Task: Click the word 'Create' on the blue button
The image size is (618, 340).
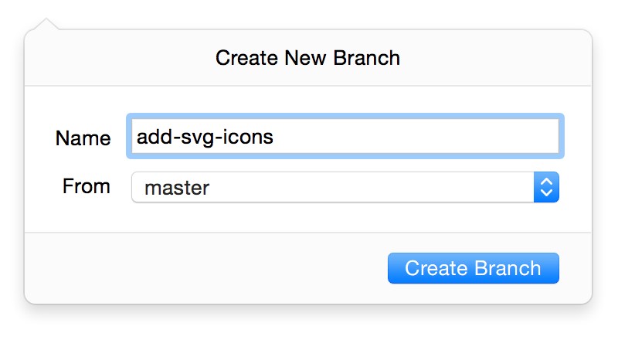Action: (434, 268)
